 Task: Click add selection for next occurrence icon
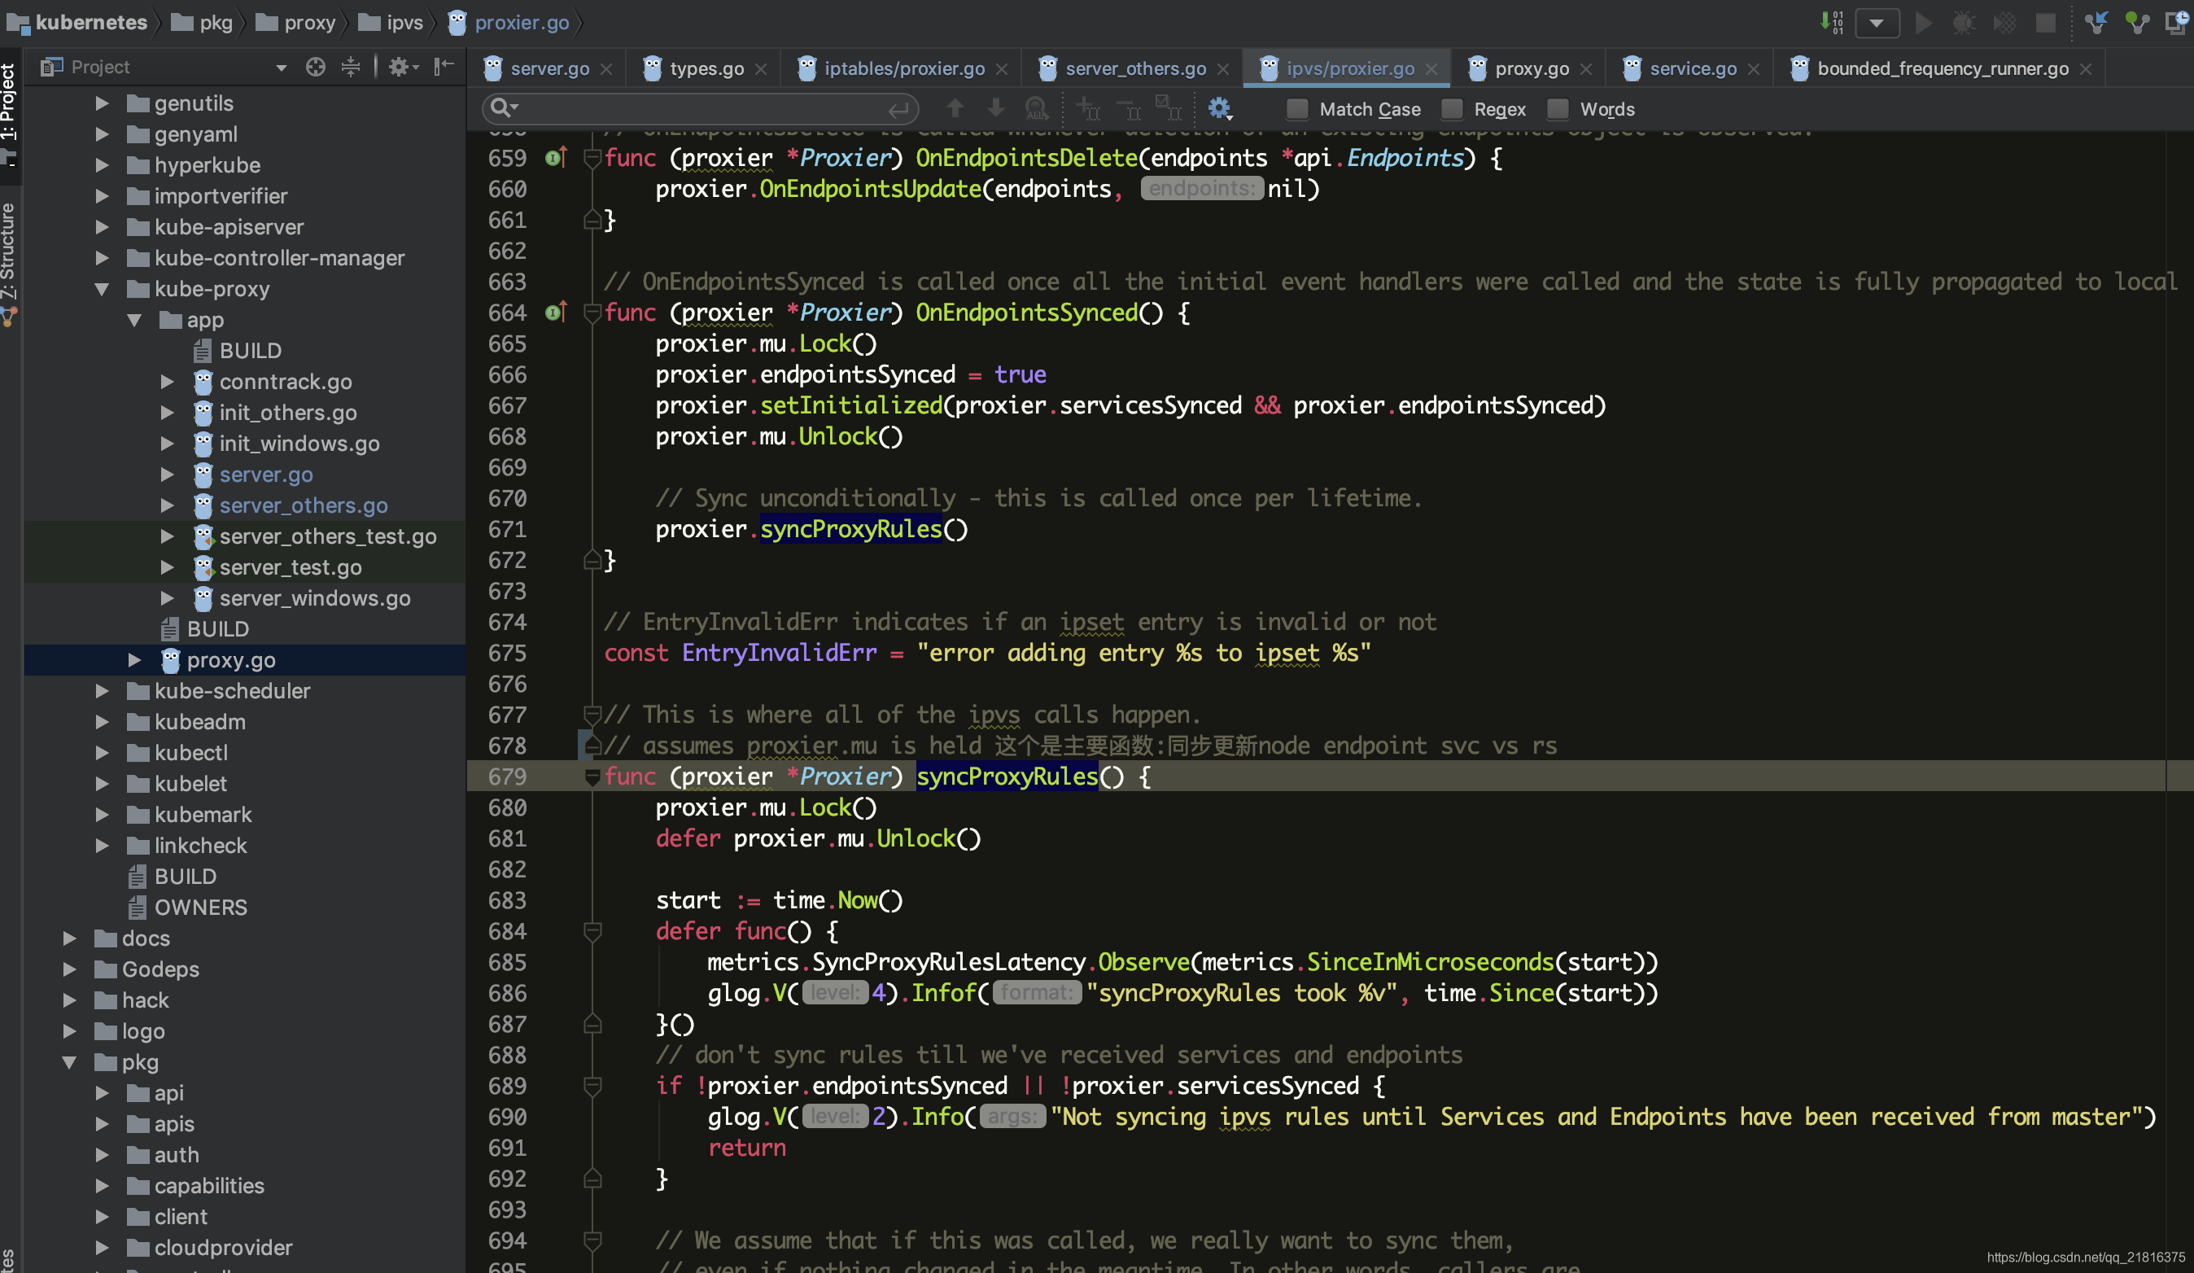pyautogui.click(x=1087, y=109)
